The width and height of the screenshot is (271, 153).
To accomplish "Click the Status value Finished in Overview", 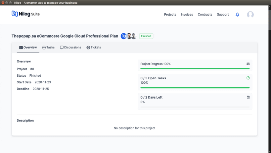I will pyautogui.click(x=35, y=76).
